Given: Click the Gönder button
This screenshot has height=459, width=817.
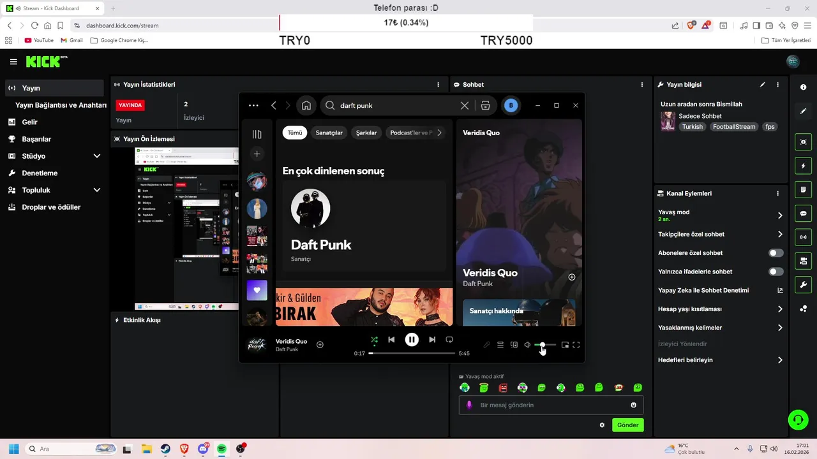Looking at the screenshot, I should pos(627,425).
